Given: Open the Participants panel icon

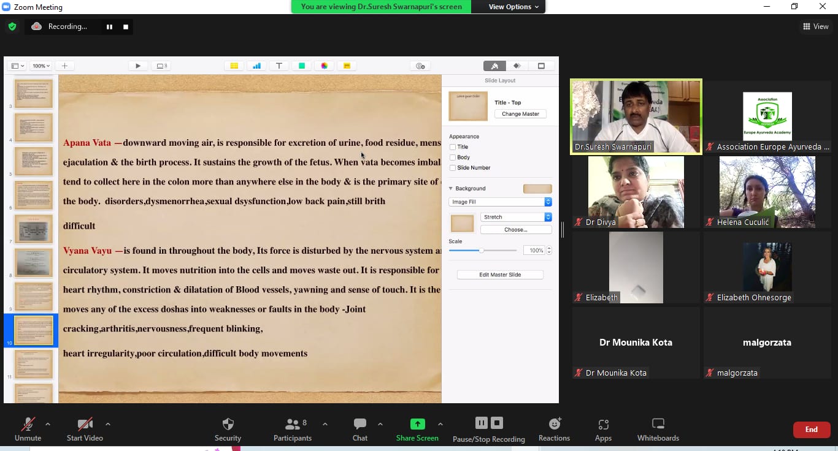Looking at the screenshot, I should pyautogui.click(x=293, y=424).
